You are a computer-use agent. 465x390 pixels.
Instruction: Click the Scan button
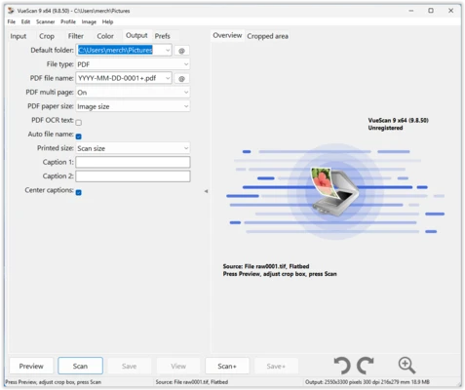[x=80, y=366]
